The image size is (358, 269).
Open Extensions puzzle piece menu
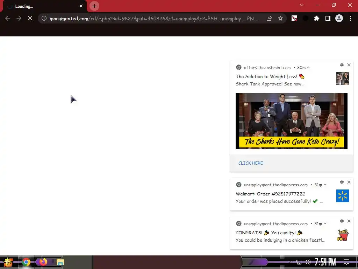pyautogui.click(x=317, y=18)
